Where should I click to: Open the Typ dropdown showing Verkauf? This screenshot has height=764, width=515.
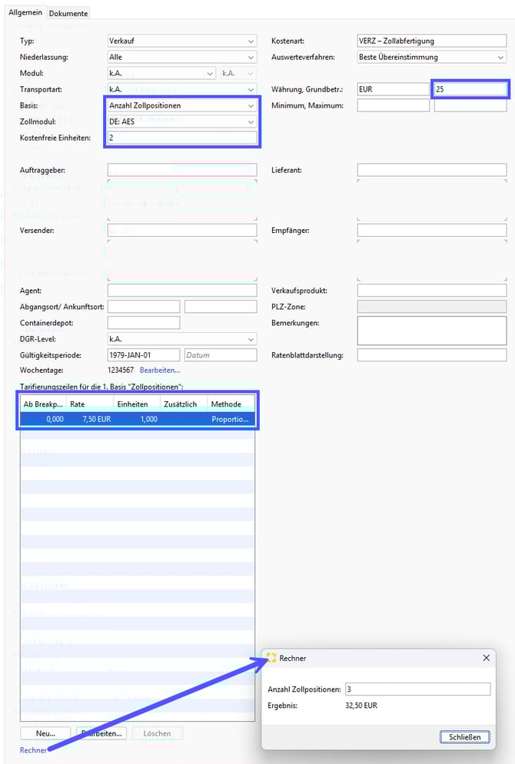(x=182, y=41)
